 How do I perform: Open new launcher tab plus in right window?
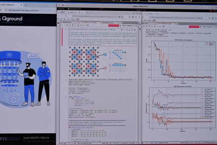(178, 24)
